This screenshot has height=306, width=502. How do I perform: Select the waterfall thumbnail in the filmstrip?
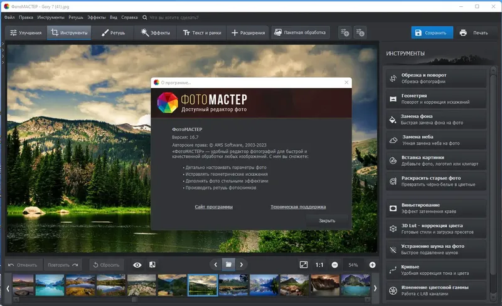coord(325,285)
